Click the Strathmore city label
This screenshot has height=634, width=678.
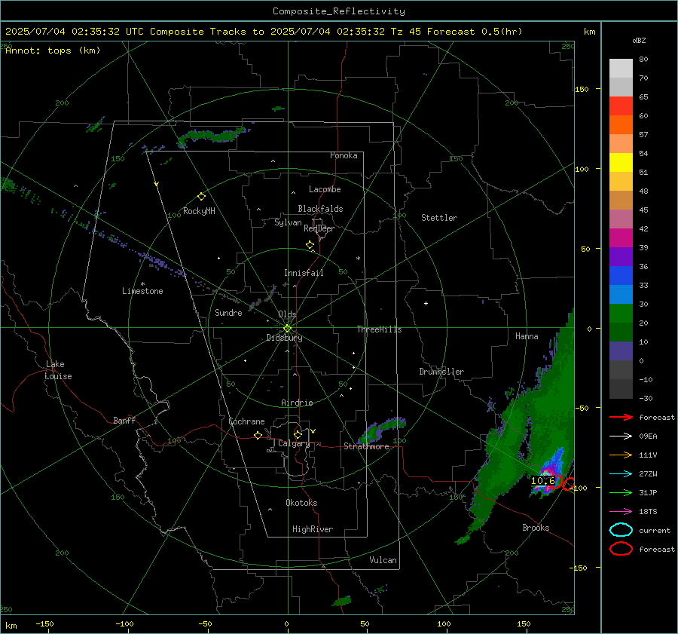[x=366, y=446]
